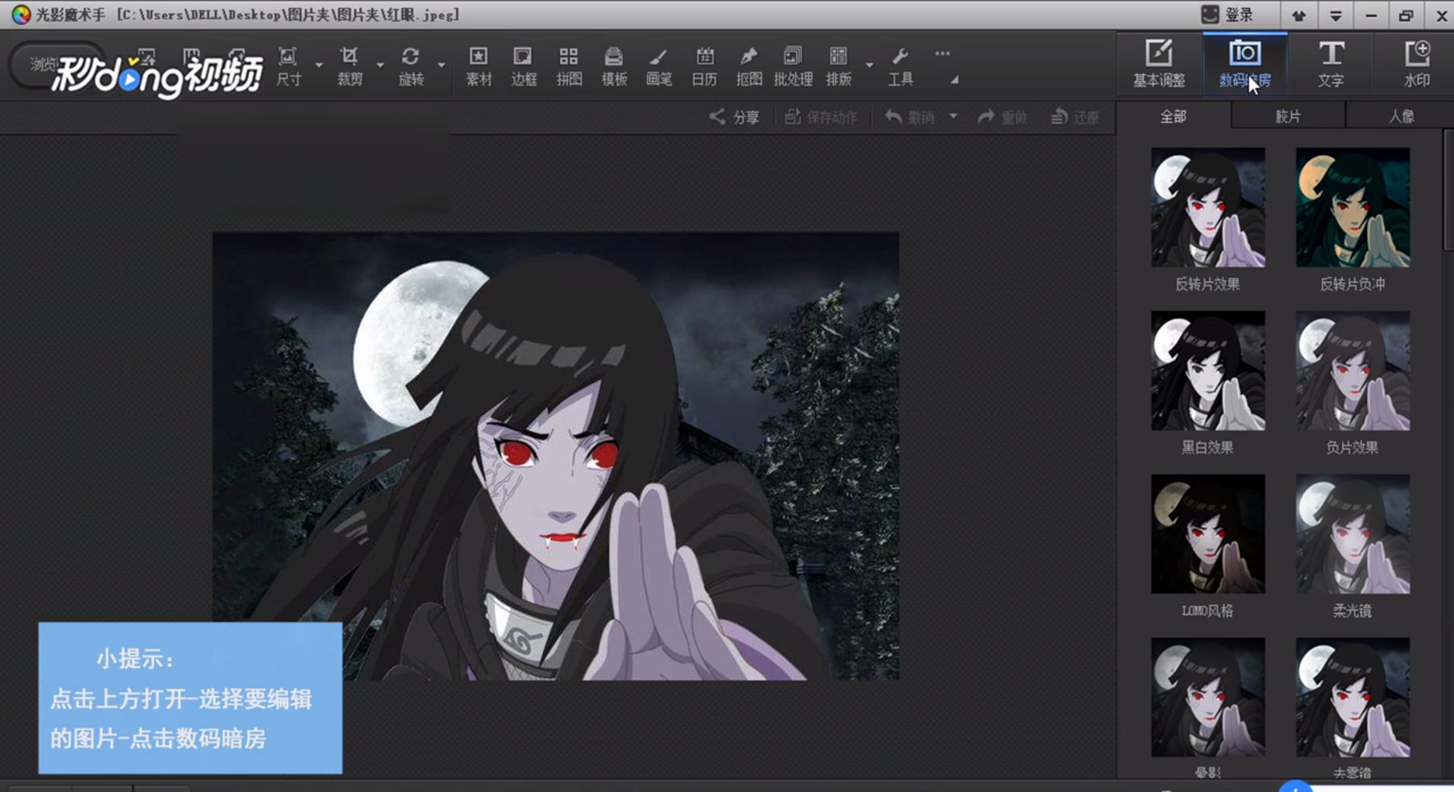Apply the 去雾镜 dehaze effect thumbnail
This screenshot has height=792, width=1454.
[x=1353, y=697]
